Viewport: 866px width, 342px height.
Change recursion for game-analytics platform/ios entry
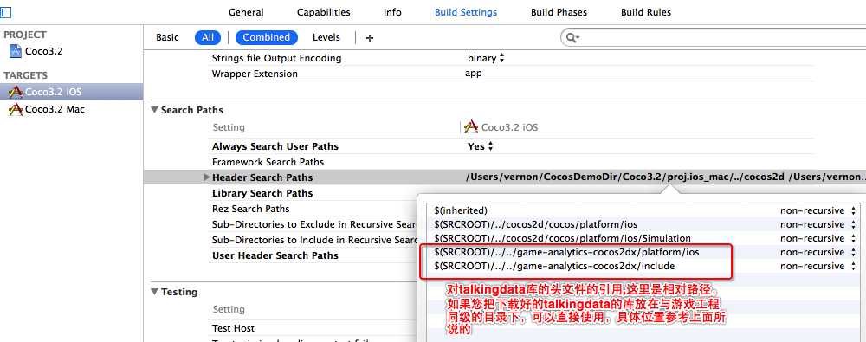tap(818, 252)
